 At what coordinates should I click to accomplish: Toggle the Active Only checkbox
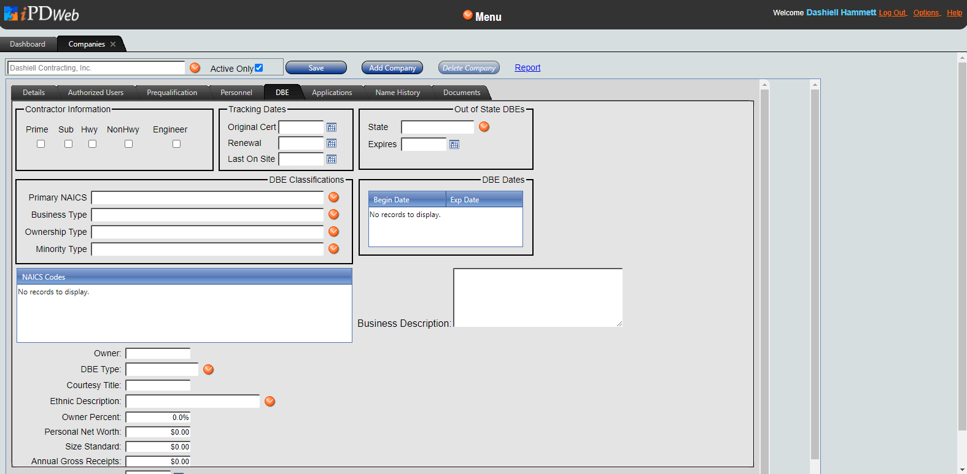[258, 68]
